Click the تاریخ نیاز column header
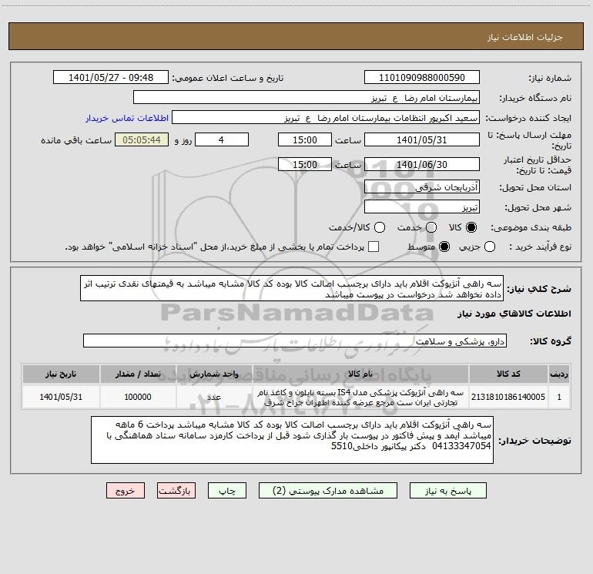This screenshot has height=574, width=593. pyautogui.click(x=61, y=374)
